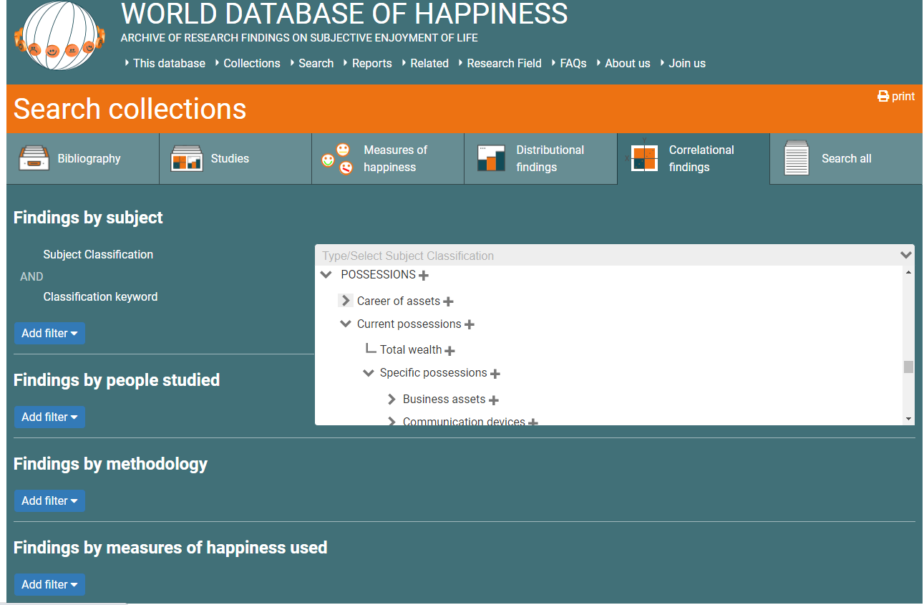Open the Collections menu
This screenshot has width=924, height=605.
coord(251,63)
